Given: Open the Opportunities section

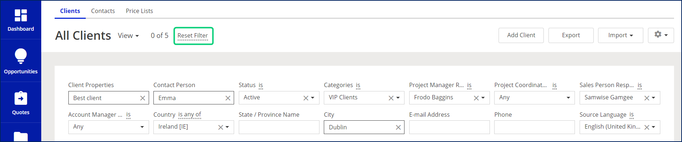Looking at the screenshot, I should point(21,61).
